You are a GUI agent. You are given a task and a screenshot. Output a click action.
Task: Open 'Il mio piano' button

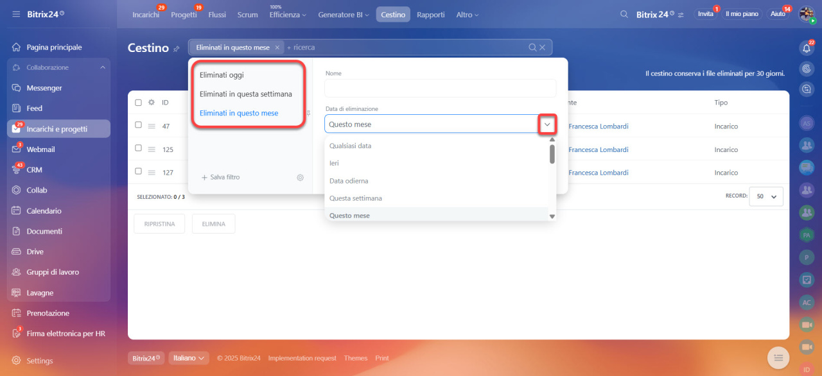tap(742, 14)
